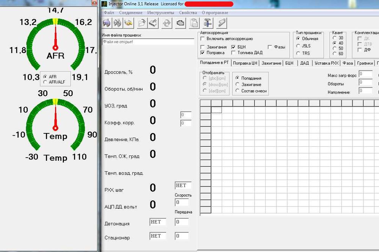Open the Свойства menu

pyautogui.click(x=188, y=13)
